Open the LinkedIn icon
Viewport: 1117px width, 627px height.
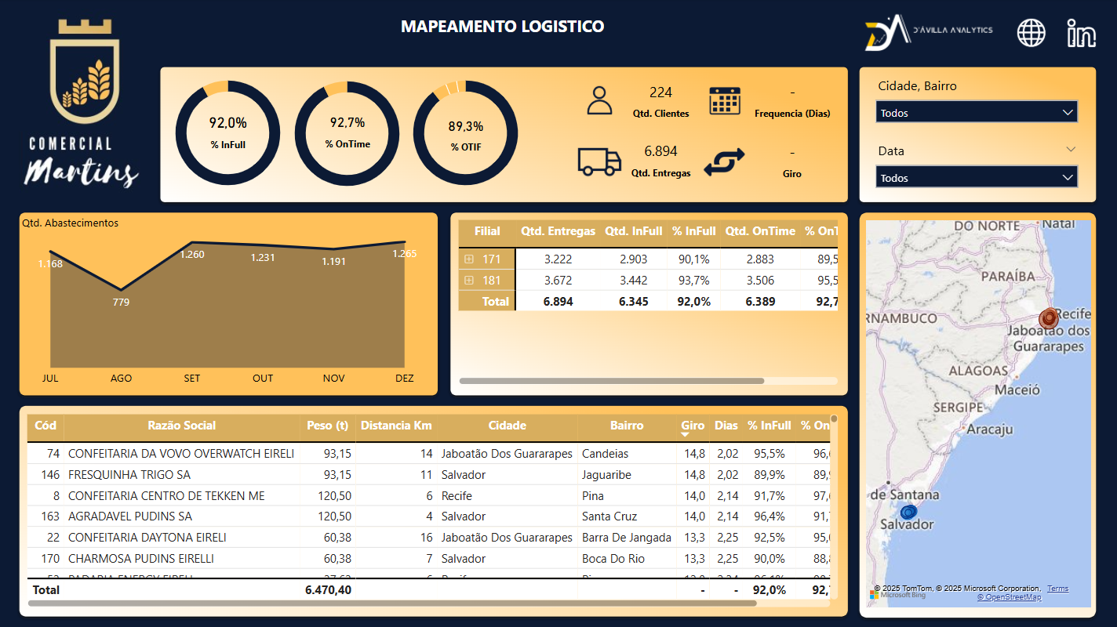pos(1082,33)
